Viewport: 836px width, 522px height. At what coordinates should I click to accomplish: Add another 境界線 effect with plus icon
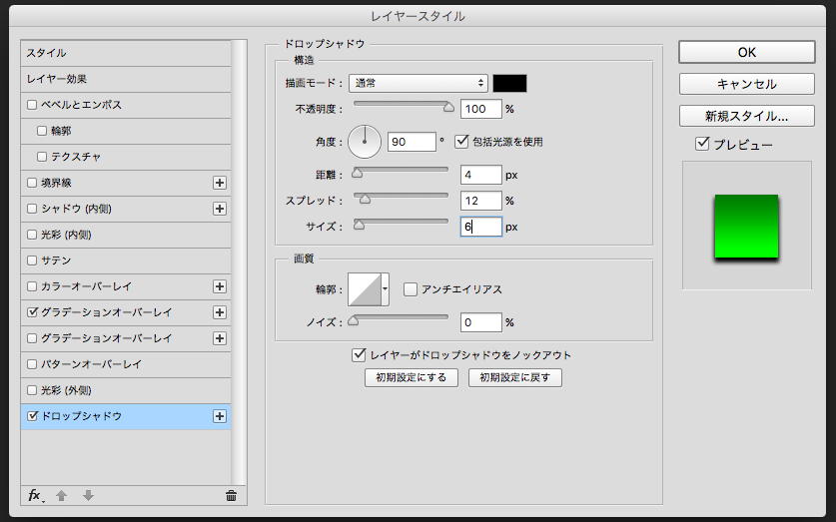[220, 183]
